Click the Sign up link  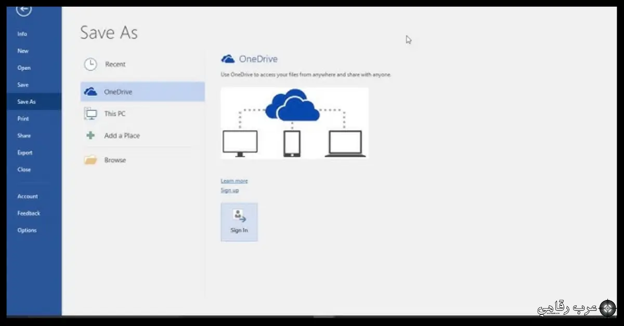230,191
